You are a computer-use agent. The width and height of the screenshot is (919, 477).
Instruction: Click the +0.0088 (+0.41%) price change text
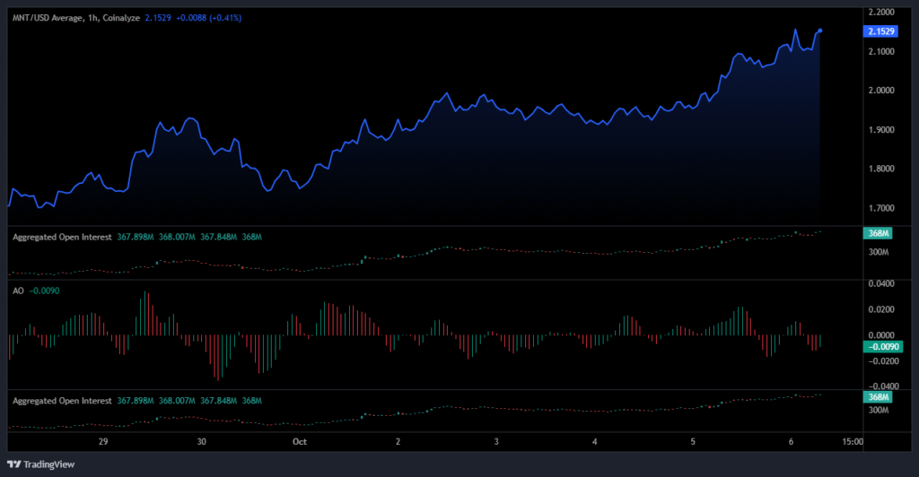tap(209, 17)
